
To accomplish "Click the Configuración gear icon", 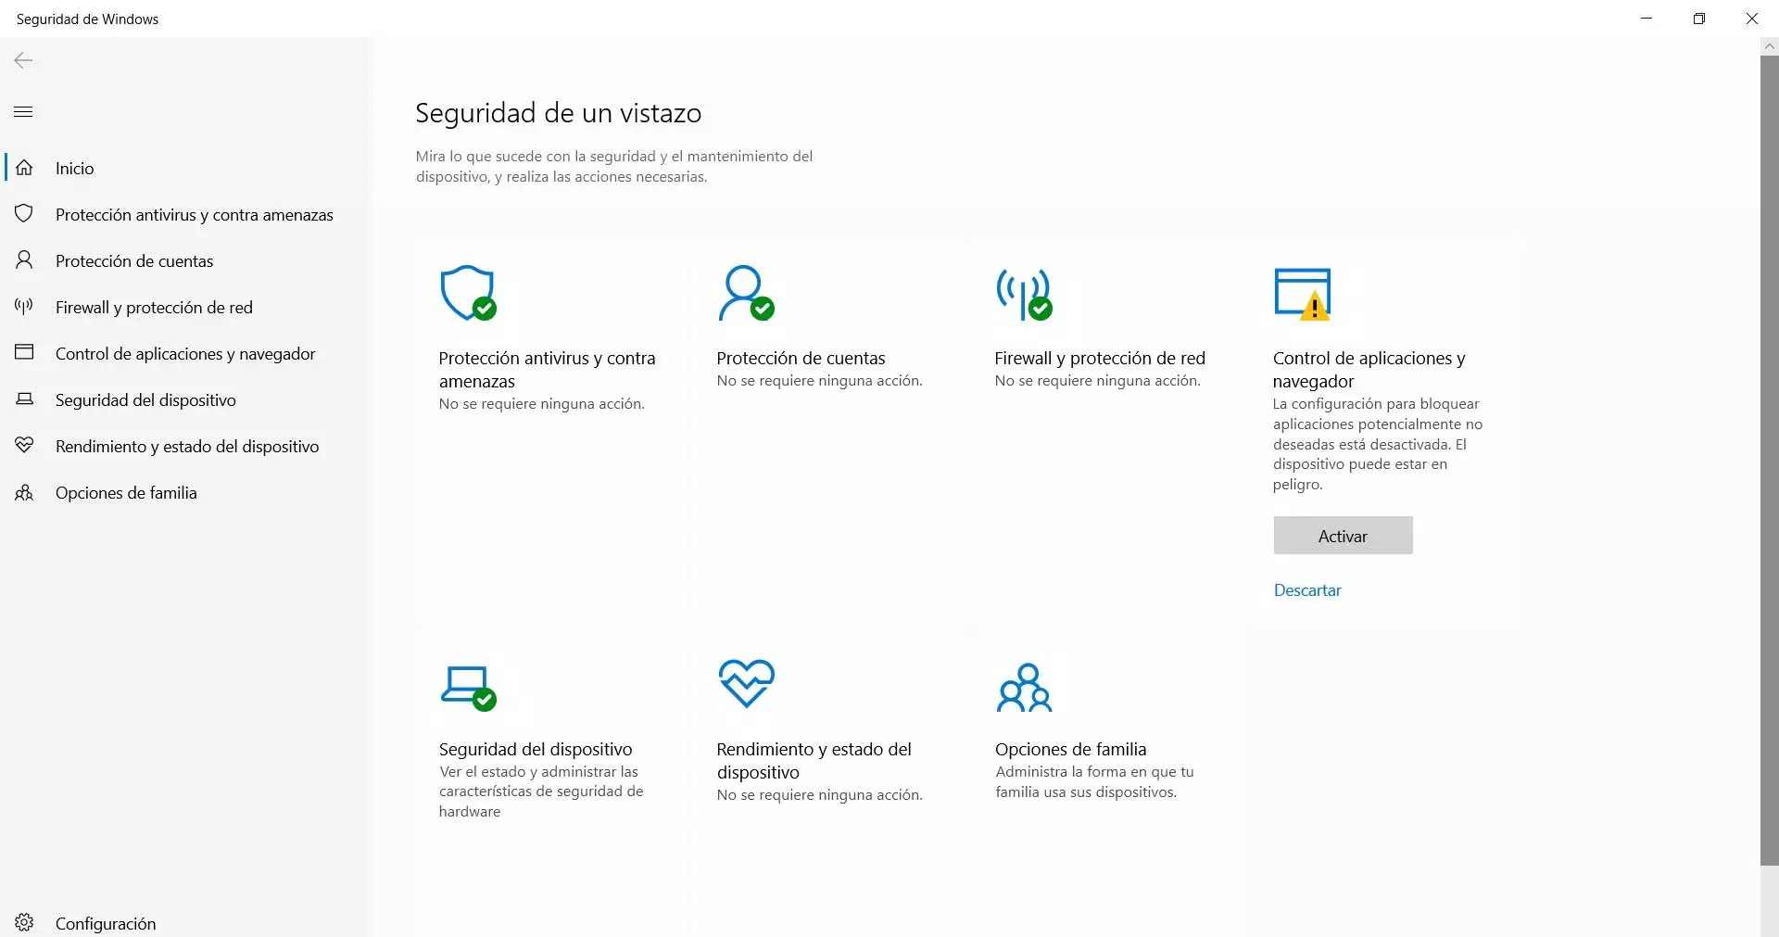I will 24,922.
